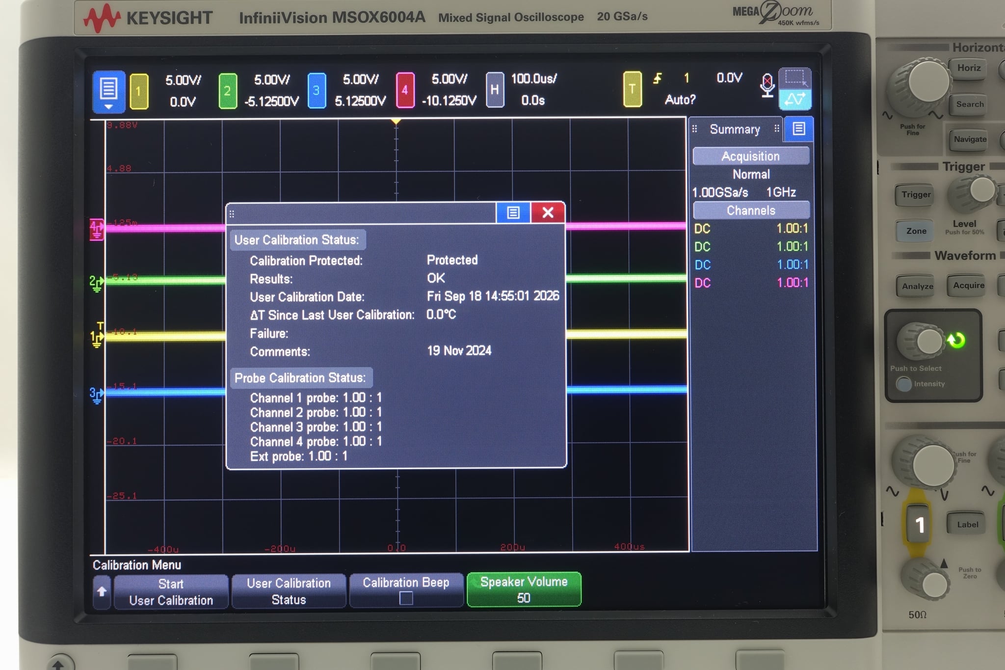Image resolution: width=1005 pixels, height=670 pixels.
Task: Push the yellow channel 1 hardware key
Action: point(919,525)
